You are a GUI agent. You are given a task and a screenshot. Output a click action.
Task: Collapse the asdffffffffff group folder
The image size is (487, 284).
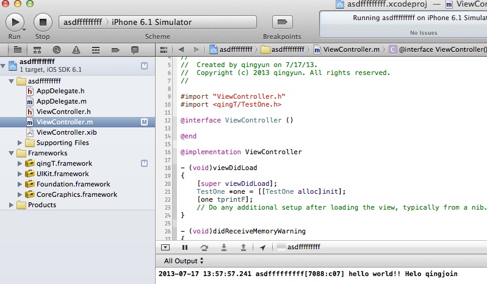click(x=11, y=81)
